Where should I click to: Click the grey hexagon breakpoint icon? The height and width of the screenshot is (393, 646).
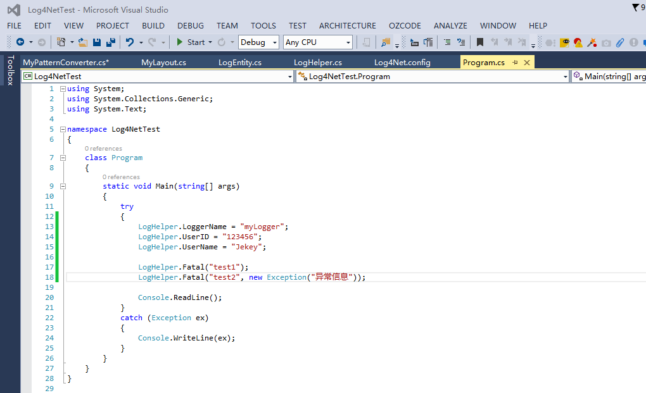550,42
